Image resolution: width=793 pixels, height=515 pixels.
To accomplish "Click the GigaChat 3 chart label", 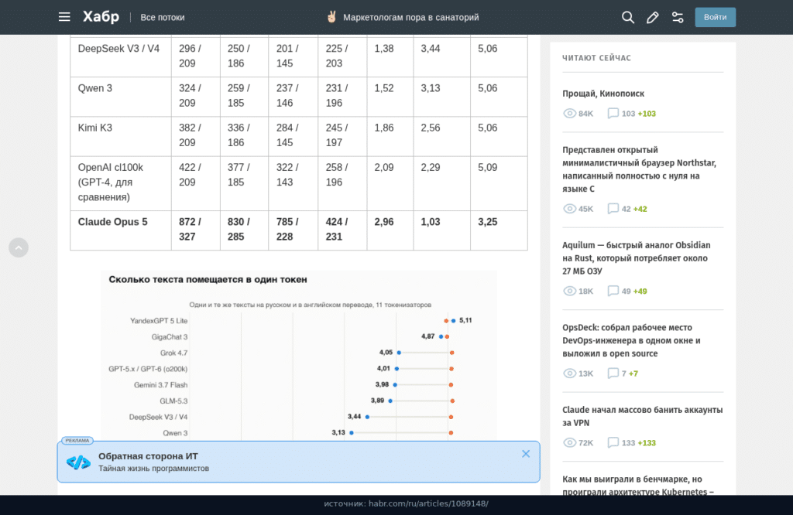I will click(x=170, y=337).
